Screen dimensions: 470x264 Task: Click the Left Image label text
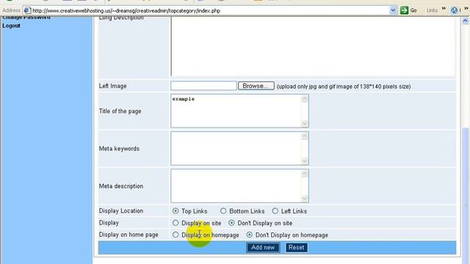tap(112, 86)
